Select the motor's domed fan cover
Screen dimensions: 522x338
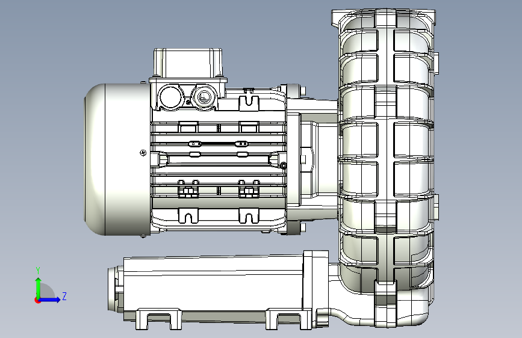click(x=117, y=159)
